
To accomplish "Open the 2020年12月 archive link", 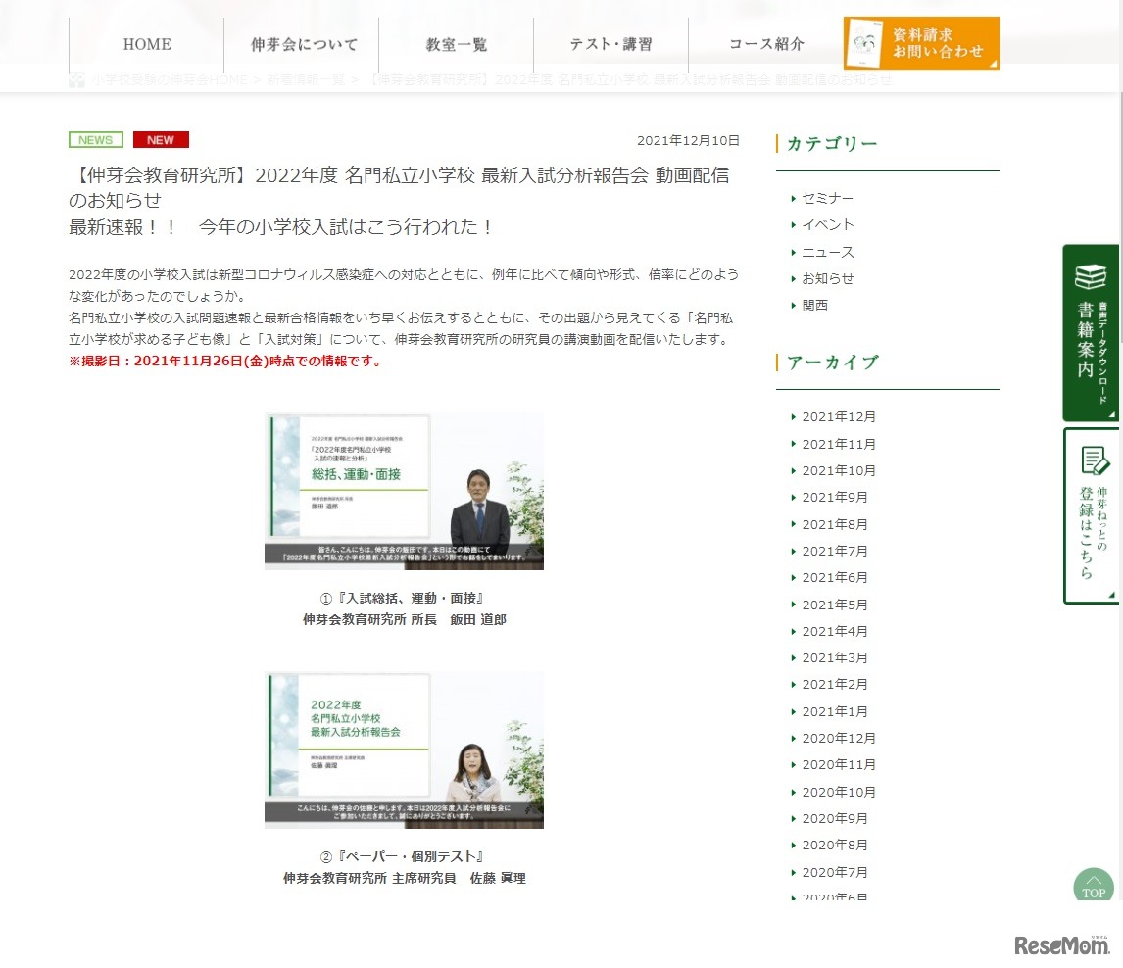I will [839, 738].
